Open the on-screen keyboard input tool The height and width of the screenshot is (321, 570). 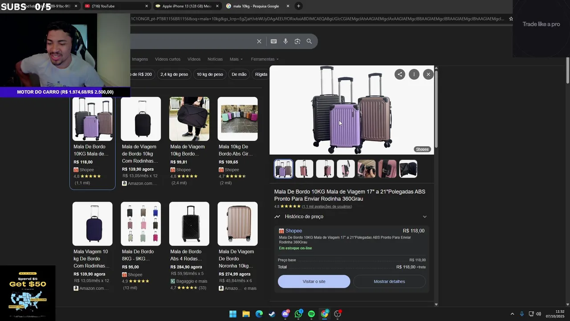coord(273,41)
